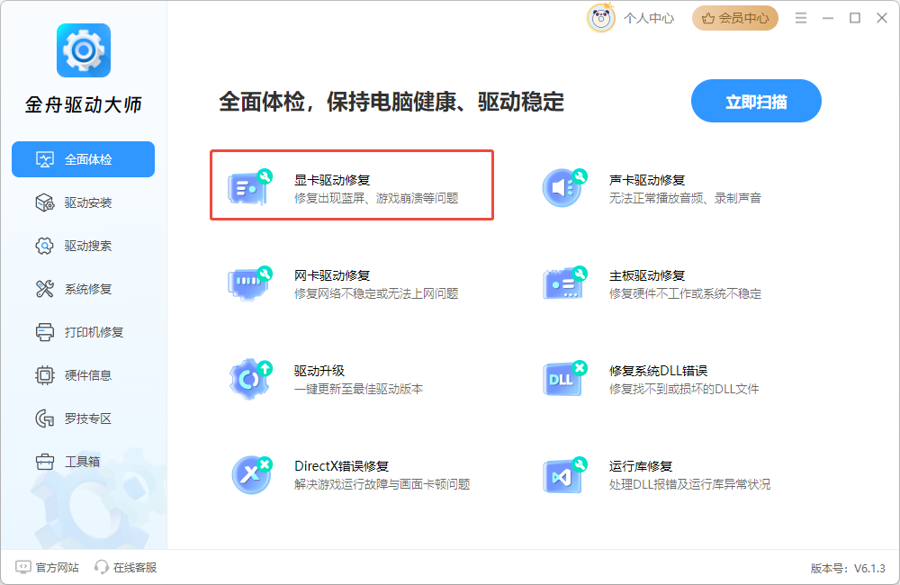Maximize the application window

[855, 18]
